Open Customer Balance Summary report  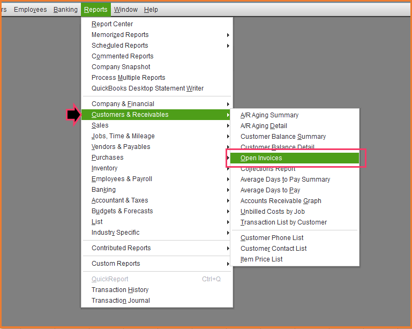pos(295,137)
